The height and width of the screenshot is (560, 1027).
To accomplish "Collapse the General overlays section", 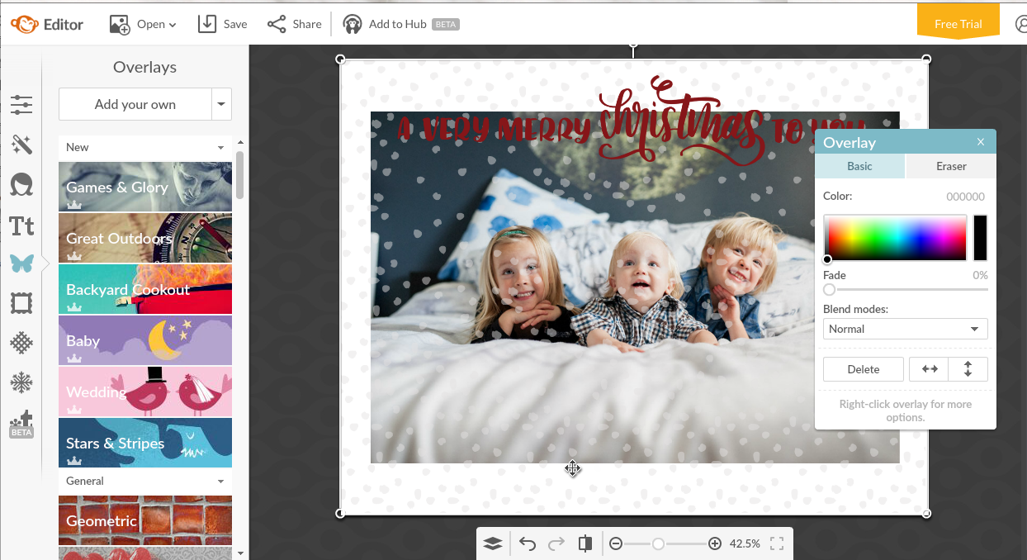I will (145, 481).
